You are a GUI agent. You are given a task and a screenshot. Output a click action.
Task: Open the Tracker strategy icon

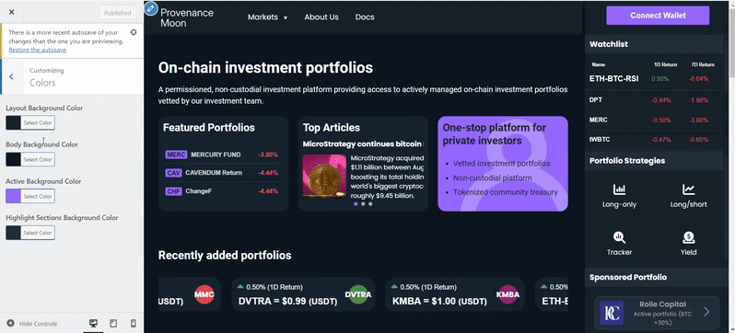619,237
